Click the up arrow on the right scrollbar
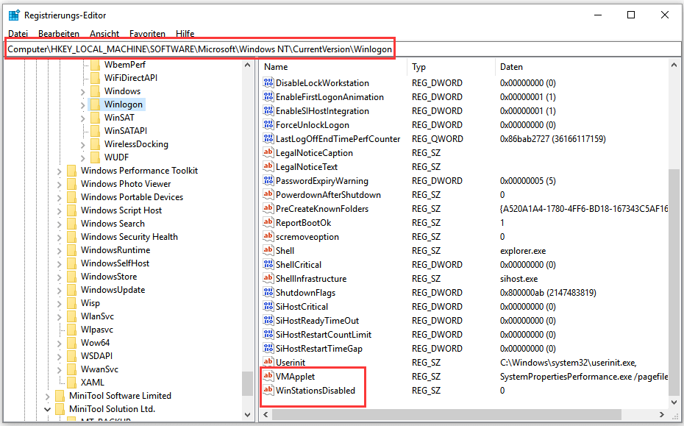Screen dimensions: 684x426 click(x=674, y=66)
